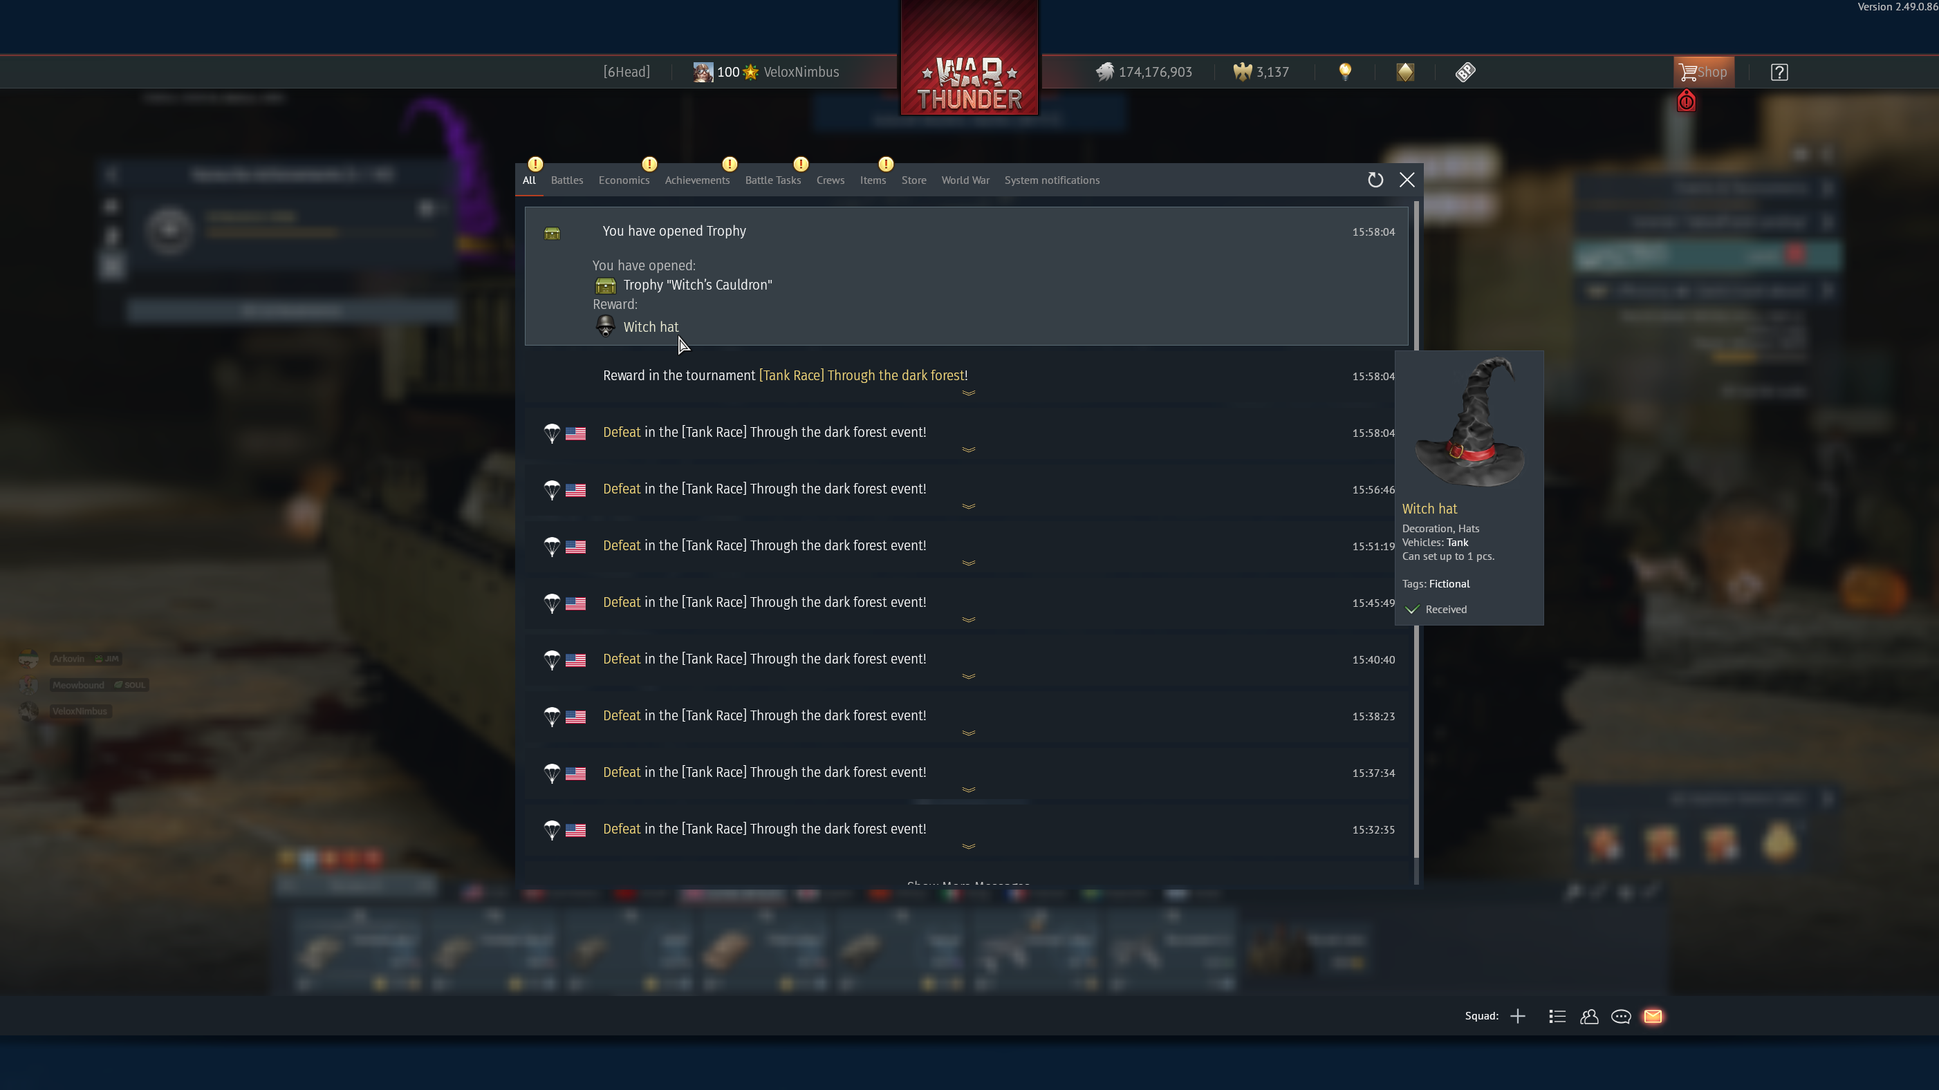The width and height of the screenshot is (1939, 1090).
Task: Open the Shop cart button
Action: [x=1703, y=72]
